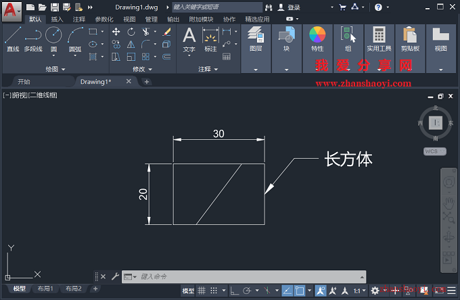Toggle the drawing grid display
This screenshot has height=300, width=460.
coord(202,291)
